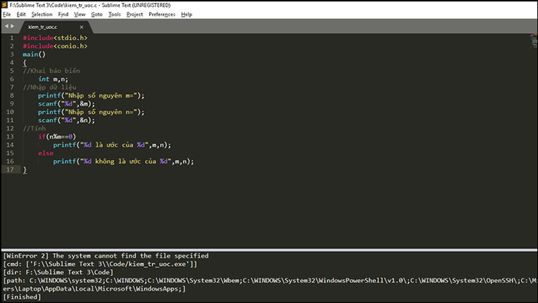Click the printf "%d là ước của %d" line
Viewport: 538px width, 303px height.
[x=112, y=145]
